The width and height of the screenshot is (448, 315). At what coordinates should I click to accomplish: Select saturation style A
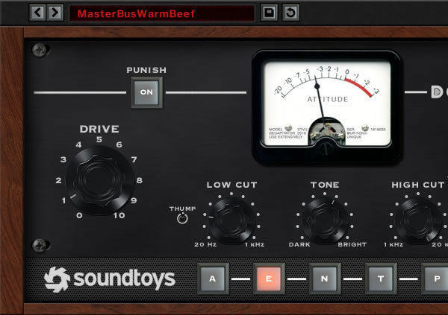[x=213, y=279]
